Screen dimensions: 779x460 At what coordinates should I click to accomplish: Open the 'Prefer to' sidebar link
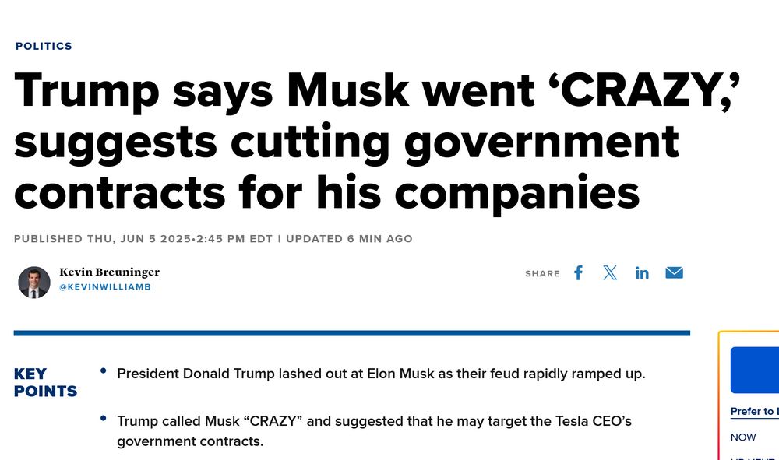click(x=754, y=411)
